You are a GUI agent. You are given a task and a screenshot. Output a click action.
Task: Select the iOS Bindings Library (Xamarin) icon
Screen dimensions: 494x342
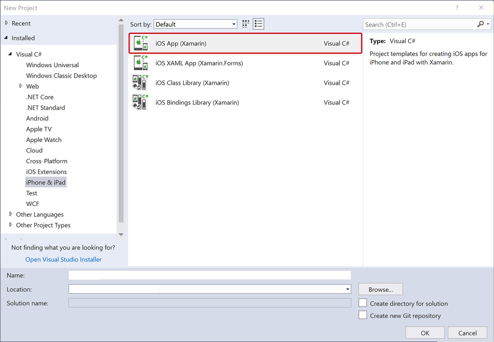click(140, 102)
